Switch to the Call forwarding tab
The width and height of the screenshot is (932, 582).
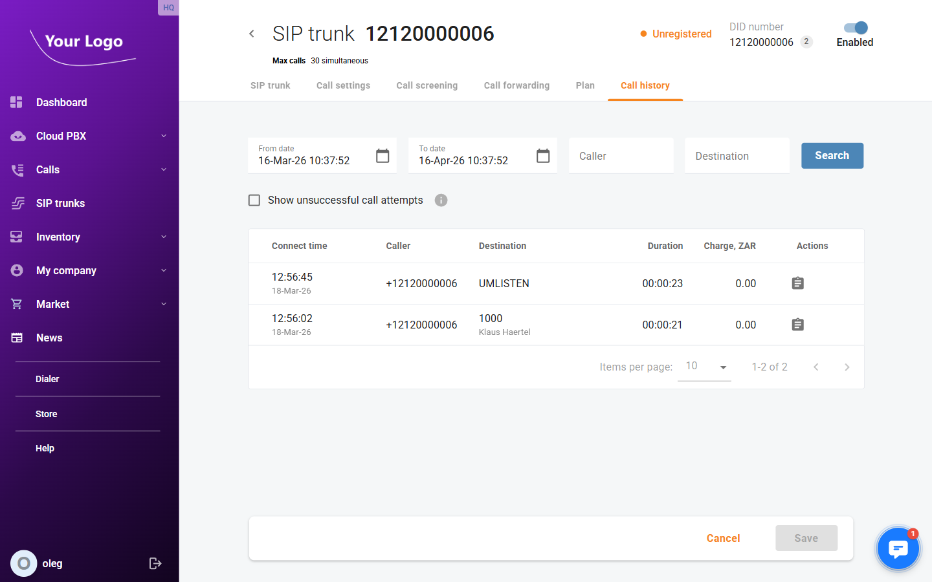[x=516, y=85]
